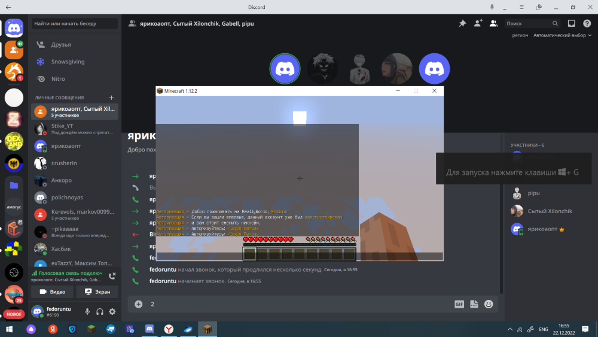Click Discord back arrow in title bar
The height and width of the screenshot is (337, 598).
pyautogui.click(x=8, y=7)
